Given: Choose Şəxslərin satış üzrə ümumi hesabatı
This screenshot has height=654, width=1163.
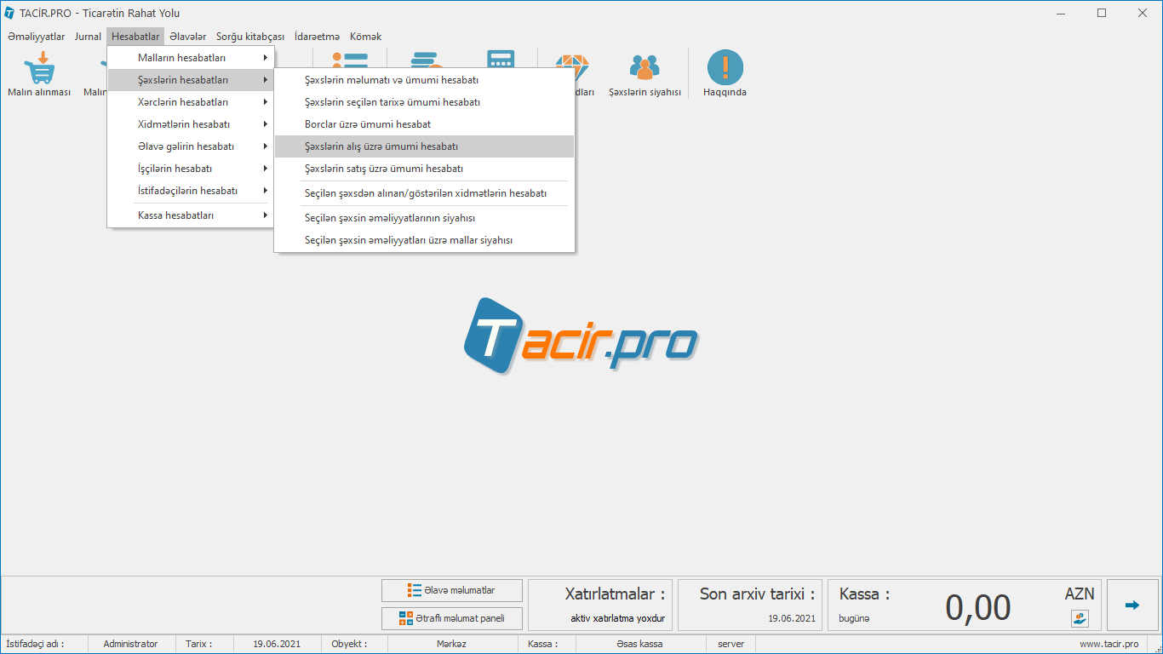Looking at the screenshot, I should click(x=384, y=169).
